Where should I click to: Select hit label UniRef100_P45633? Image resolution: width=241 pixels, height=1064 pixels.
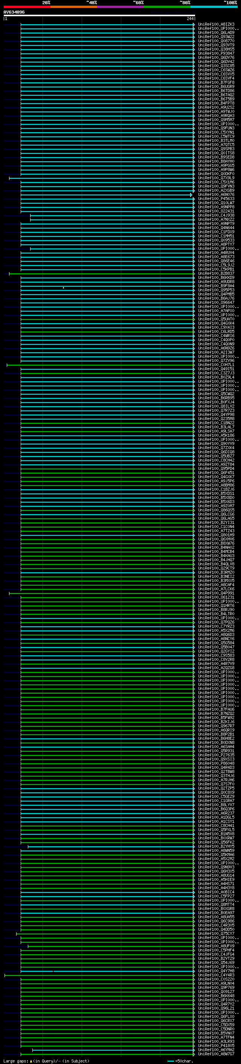pos(216,199)
